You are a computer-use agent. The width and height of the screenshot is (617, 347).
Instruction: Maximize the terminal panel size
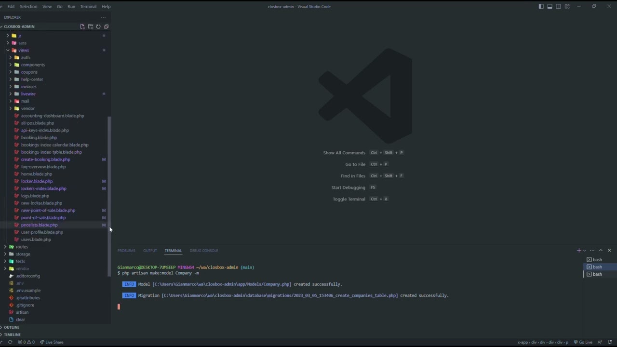point(601,251)
